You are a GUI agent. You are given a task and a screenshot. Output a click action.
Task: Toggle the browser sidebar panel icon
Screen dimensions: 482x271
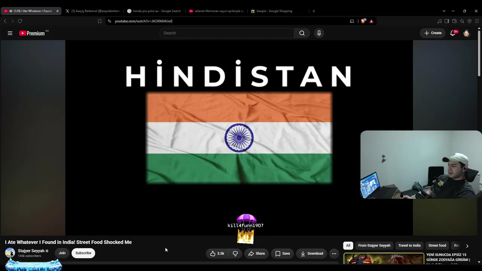click(447, 21)
